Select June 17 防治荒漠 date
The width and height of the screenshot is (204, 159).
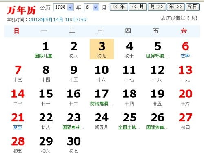102,97
